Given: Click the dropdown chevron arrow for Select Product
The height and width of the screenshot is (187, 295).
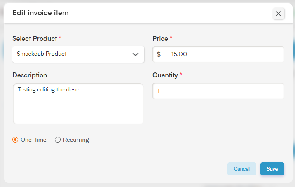Looking at the screenshot, I should (x=136, y=54).
